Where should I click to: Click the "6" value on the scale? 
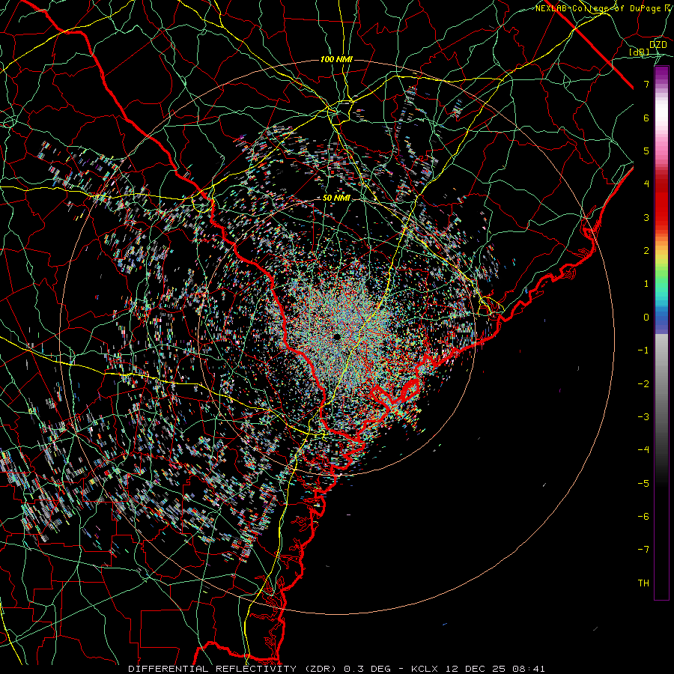click(x=646, y=118)
